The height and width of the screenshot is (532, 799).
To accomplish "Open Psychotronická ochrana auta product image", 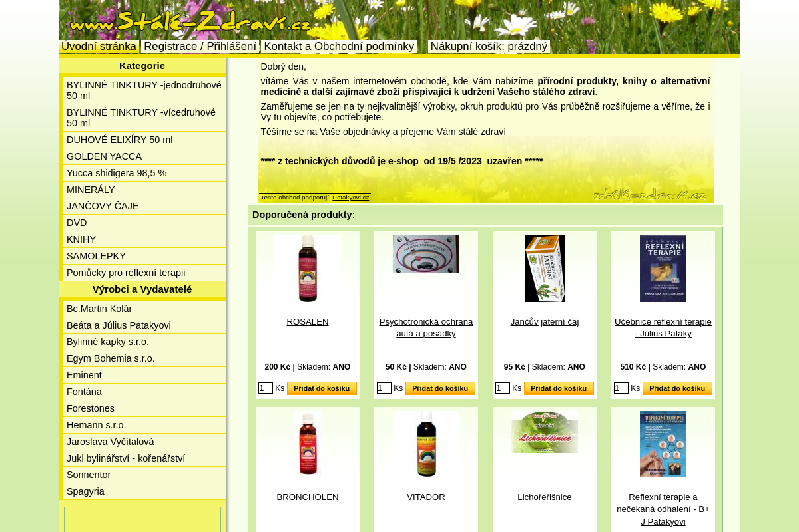I will [x=426, y=254].
